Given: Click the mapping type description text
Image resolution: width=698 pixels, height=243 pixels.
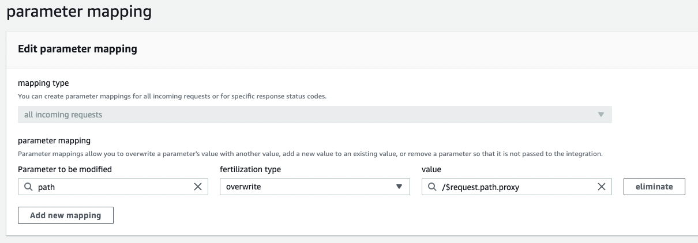Looking at the screenshot, I should 172,96.
